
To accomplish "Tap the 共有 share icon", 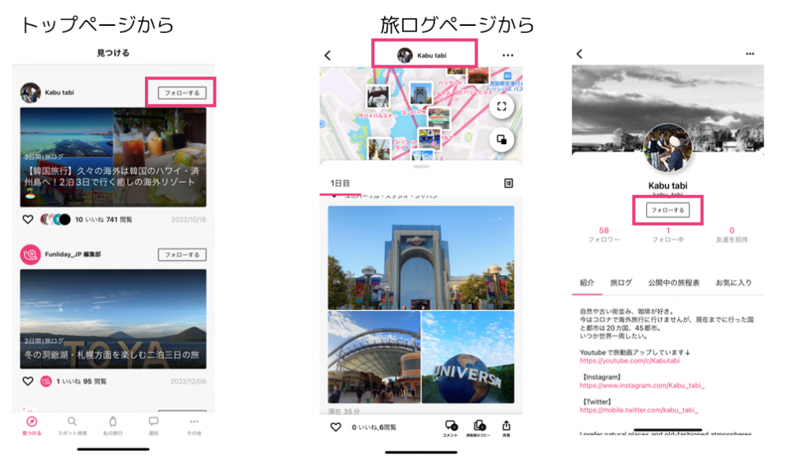I will tap(507, 426).
